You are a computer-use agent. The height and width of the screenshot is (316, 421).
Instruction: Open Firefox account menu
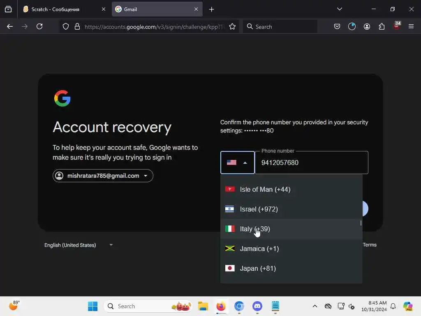(x=367, y=26)
